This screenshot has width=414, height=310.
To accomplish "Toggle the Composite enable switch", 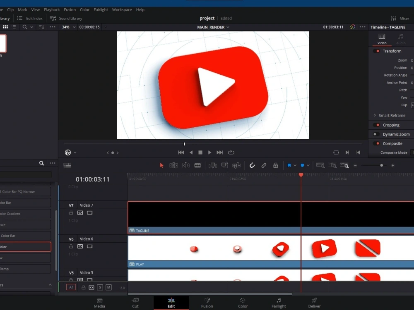I will tap(376, 143).
